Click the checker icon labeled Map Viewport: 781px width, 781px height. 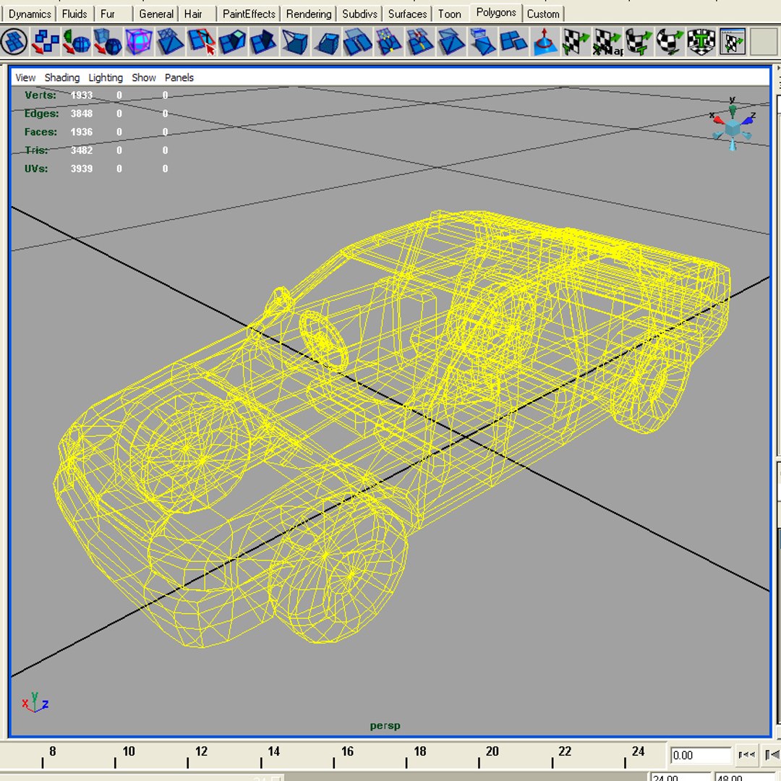(607, 42)
